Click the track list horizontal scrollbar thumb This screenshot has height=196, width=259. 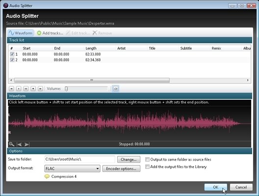(92, 80)
